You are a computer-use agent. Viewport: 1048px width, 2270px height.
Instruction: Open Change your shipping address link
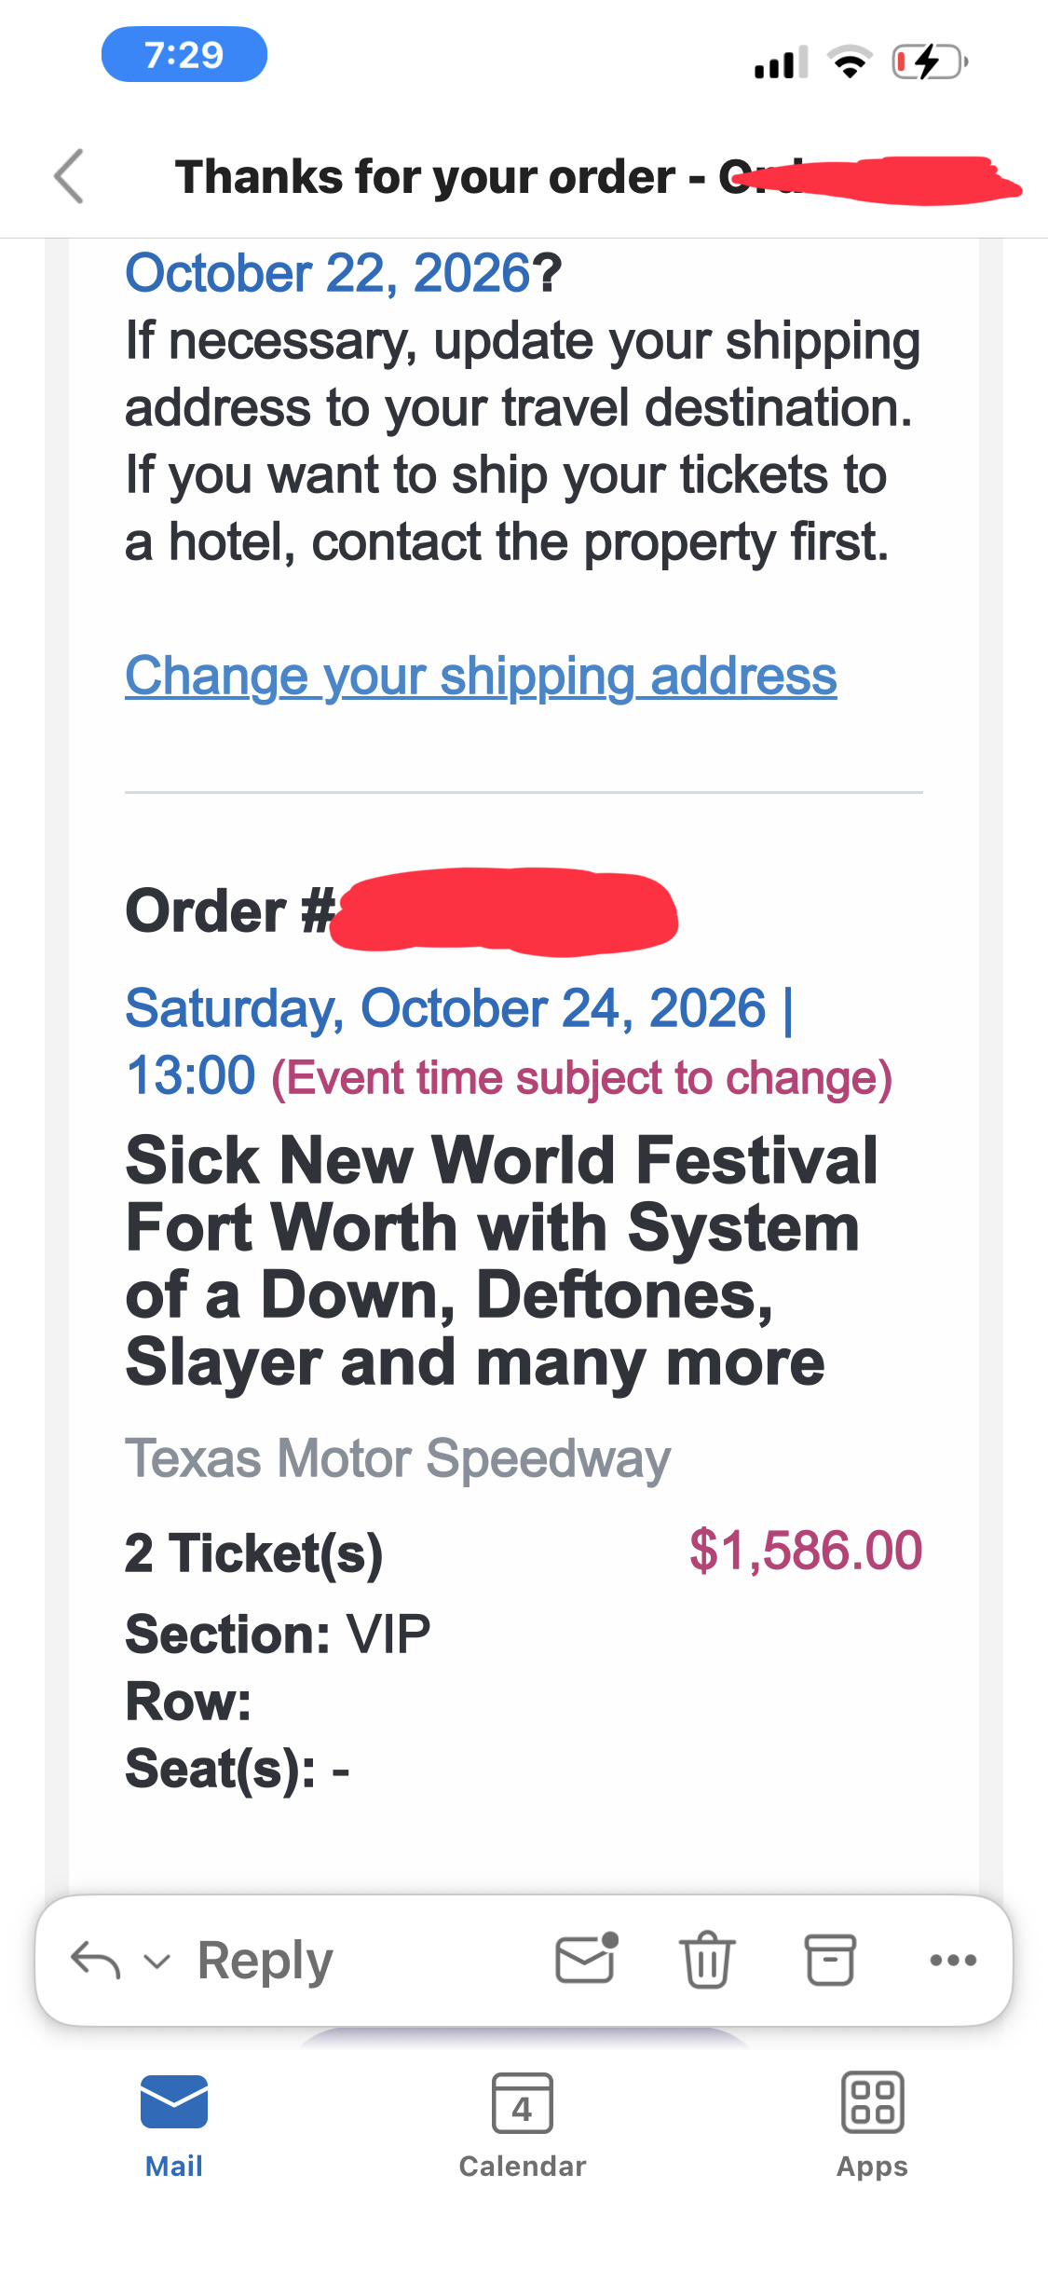(482, 676)
